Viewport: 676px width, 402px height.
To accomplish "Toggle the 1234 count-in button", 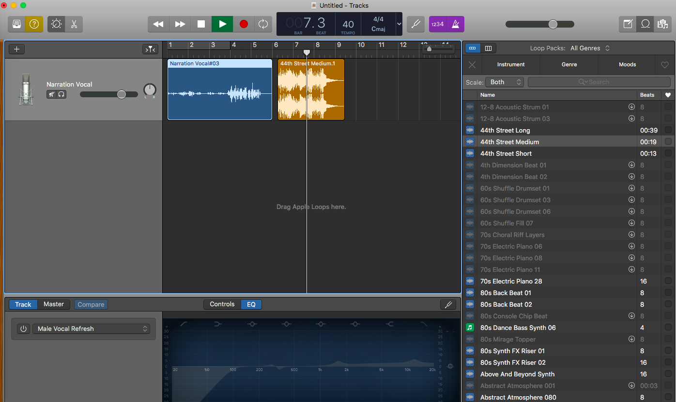I will point(438,24).
